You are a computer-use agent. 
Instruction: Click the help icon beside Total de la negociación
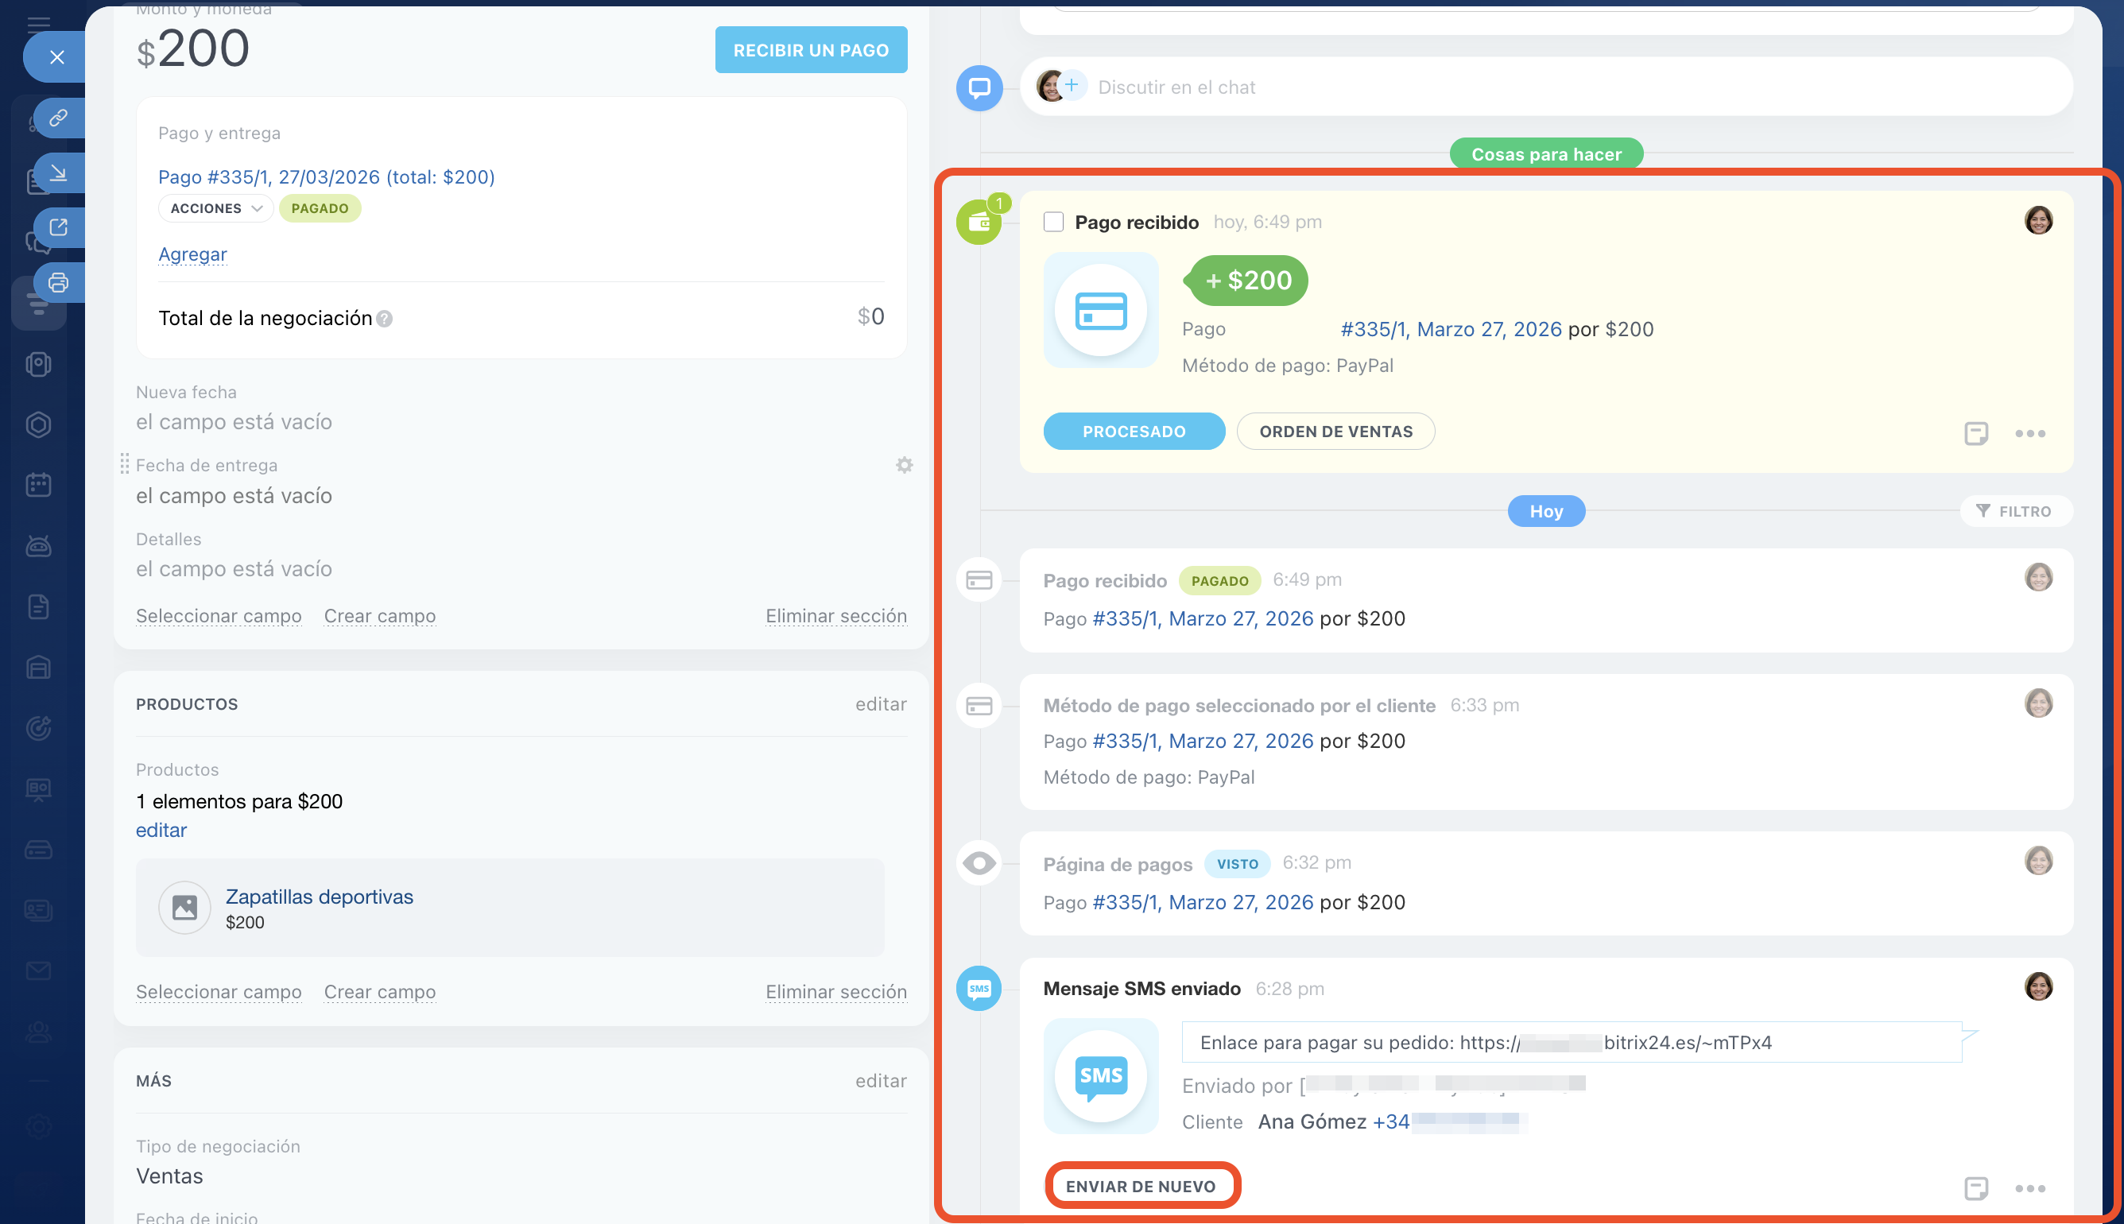[384, 319]
